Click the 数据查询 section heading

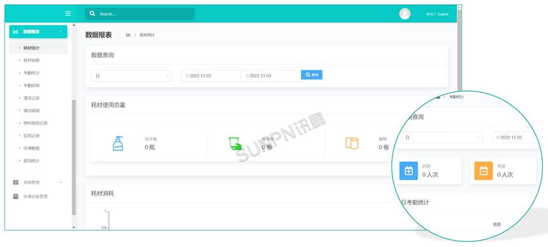tap(103, 55)
